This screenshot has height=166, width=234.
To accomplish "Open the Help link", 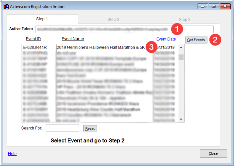I will 12,154.
